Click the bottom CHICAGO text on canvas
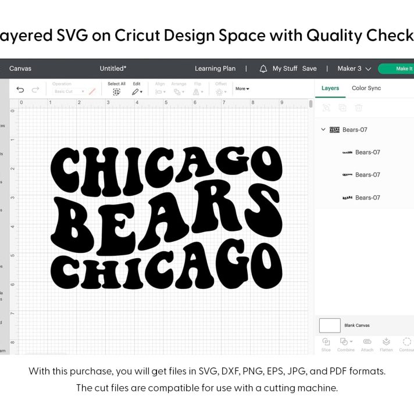This screenshot has width=414, height=414. (166, 264)
